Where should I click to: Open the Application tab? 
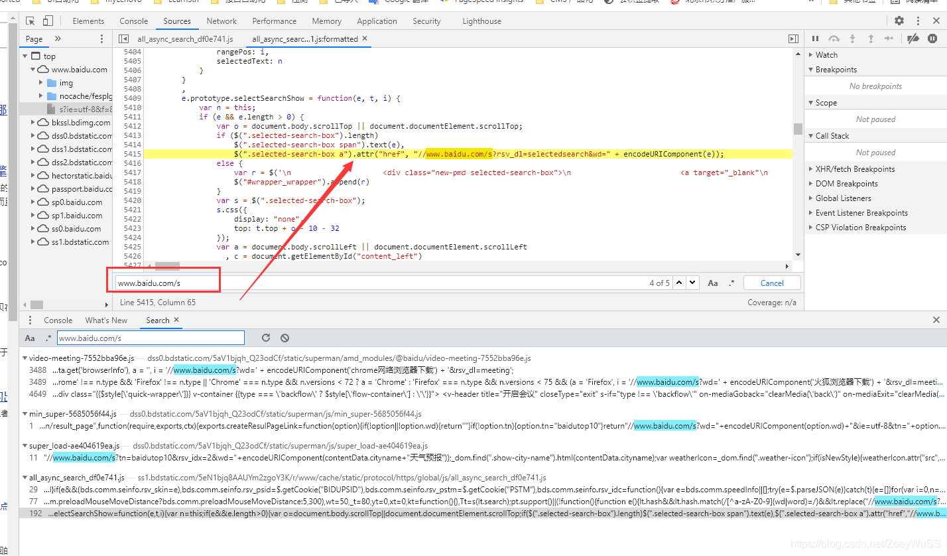click(377, 21)
